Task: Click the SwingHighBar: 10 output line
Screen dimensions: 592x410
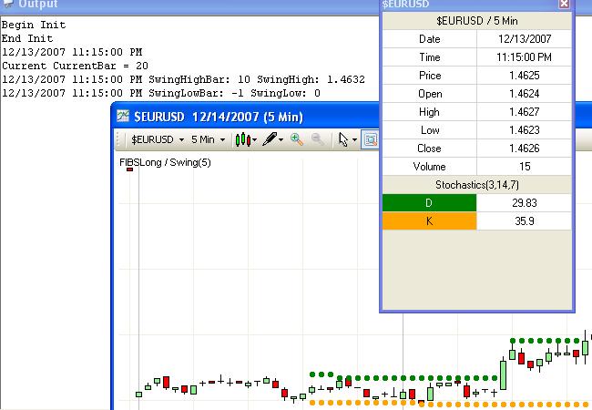Action: 183,79
